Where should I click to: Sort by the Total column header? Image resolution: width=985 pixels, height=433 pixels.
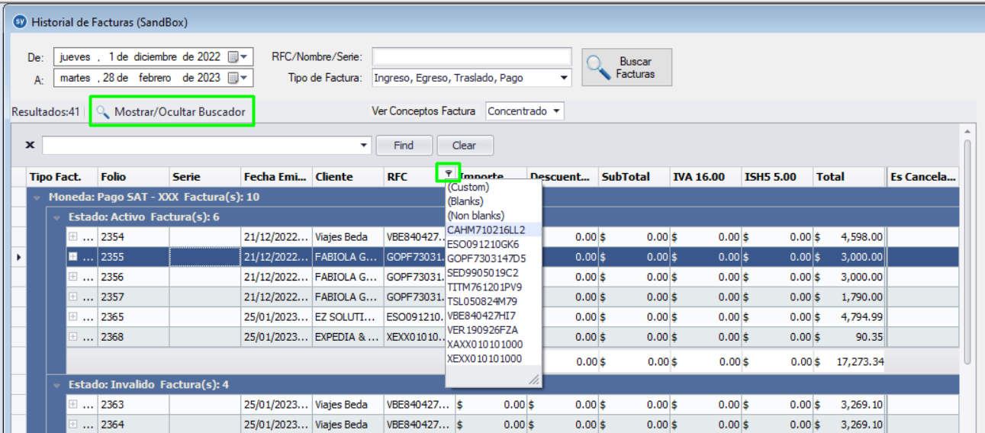[x=849, y=177]
